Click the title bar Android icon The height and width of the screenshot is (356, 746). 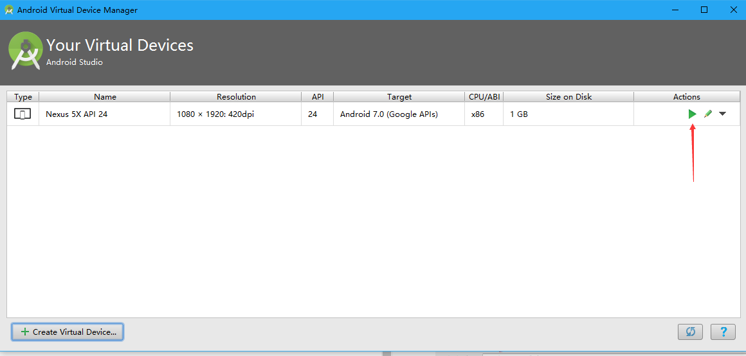[8, 10]
